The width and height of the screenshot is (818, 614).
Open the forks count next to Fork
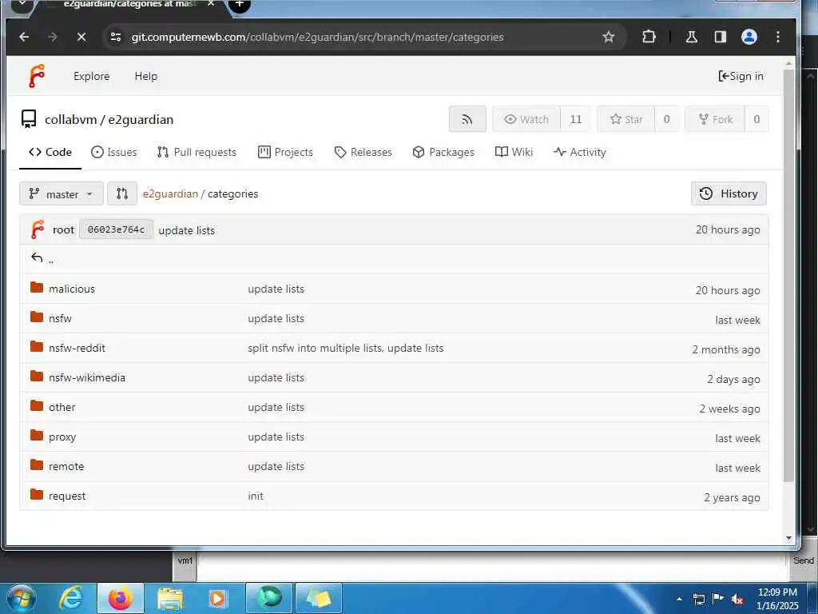pos(756,120)
